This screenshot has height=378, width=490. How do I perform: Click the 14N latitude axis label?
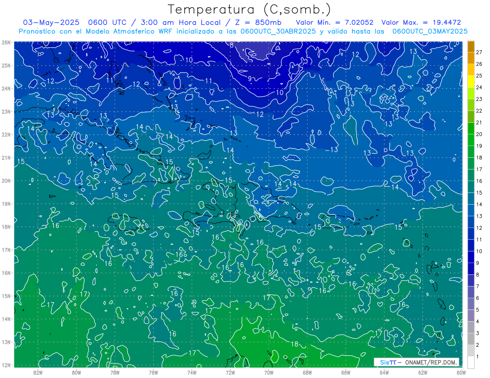pos(6,319)
